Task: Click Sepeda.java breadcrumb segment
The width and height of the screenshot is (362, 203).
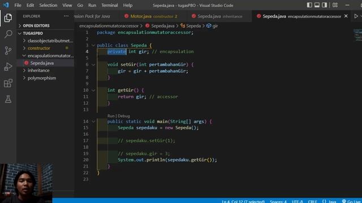Action: (160, 26)
